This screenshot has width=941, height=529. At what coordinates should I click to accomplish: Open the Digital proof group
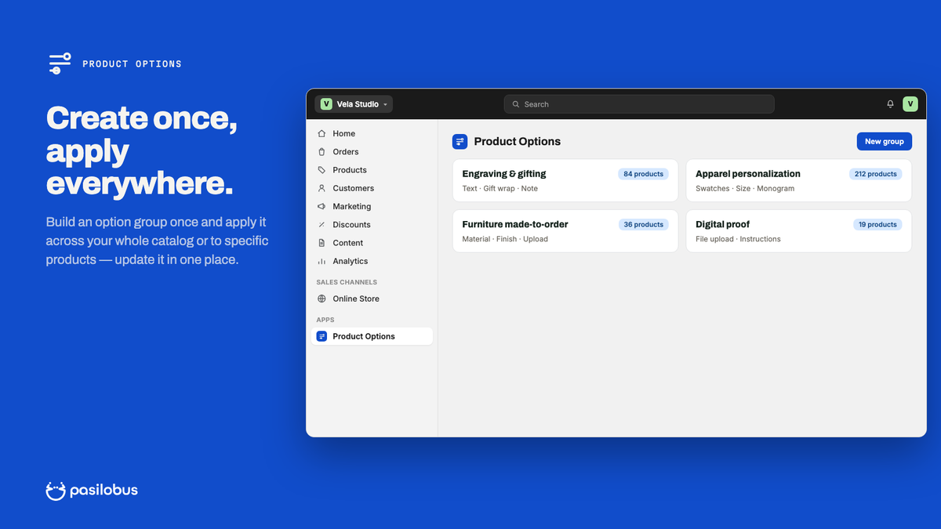click(x=799, y=231)
